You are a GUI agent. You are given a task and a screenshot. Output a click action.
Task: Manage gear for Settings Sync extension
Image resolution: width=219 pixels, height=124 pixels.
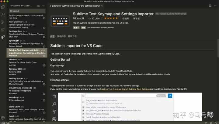44,37
